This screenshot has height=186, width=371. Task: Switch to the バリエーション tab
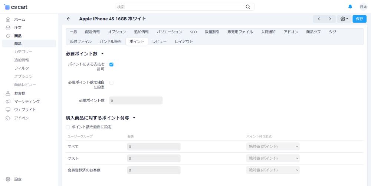tap(170, 32)
